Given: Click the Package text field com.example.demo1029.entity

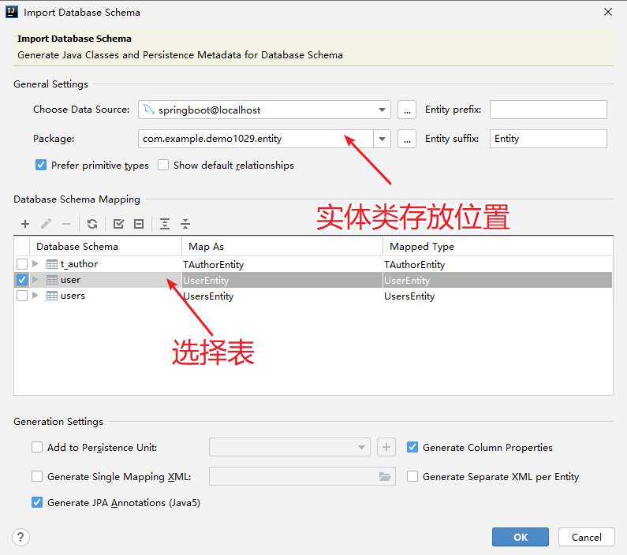Looking at the screenshot, I should (x=256, y=139).
